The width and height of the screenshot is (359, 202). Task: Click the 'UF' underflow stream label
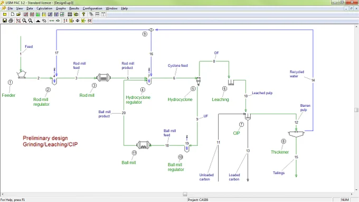[x=205, y=116]
